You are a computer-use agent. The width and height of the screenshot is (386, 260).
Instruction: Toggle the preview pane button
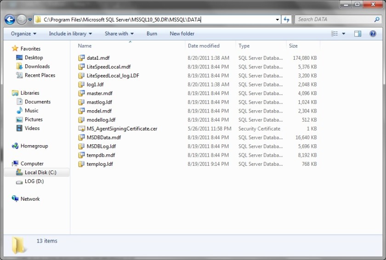[358, 34]
